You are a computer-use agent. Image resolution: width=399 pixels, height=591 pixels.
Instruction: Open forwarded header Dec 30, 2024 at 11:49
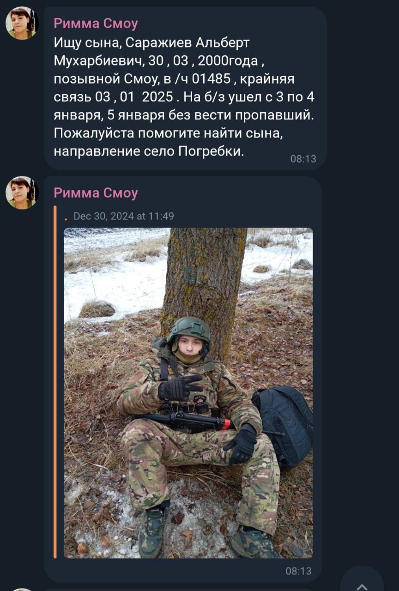(124, 216)
